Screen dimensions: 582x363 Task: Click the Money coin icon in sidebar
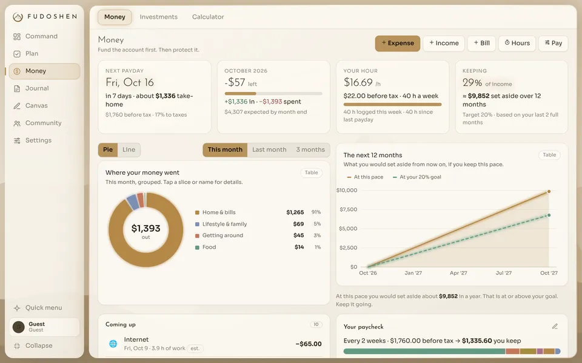click(17, 71)
